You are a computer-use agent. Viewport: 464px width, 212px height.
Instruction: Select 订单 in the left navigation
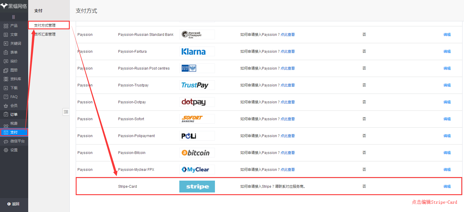pos(14,115)
